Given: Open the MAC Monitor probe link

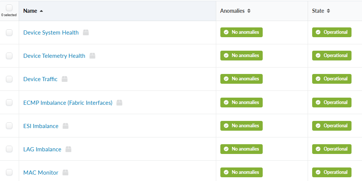Looking at the screenshot, I should tap(41, 173).
